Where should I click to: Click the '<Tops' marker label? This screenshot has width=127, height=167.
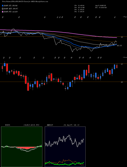125,17
